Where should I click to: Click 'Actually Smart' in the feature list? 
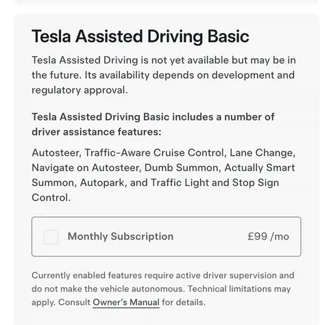(x=260, y=168)
